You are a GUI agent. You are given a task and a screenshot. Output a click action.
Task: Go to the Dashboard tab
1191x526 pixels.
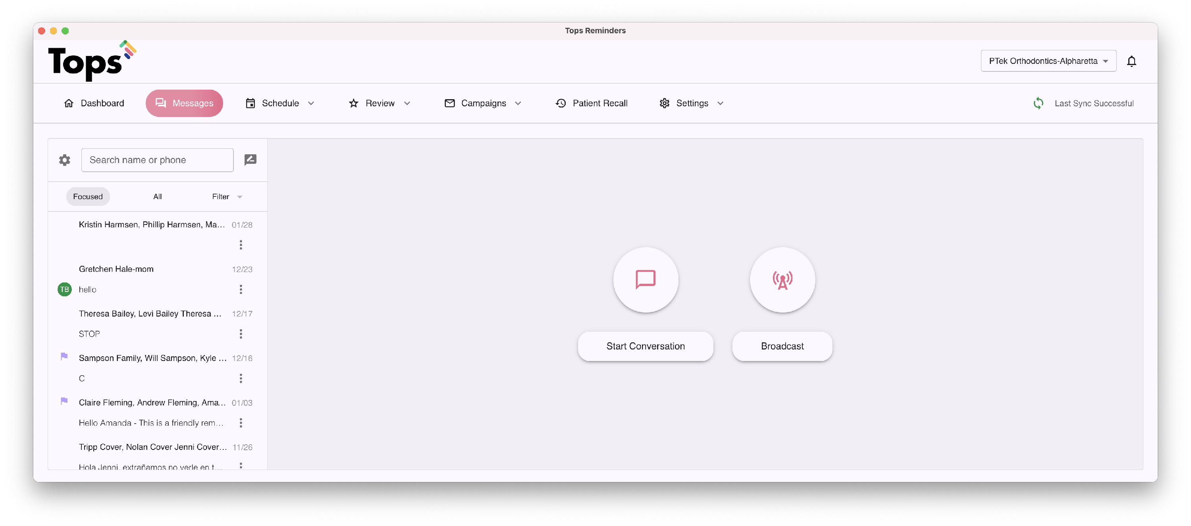(94, 103)
